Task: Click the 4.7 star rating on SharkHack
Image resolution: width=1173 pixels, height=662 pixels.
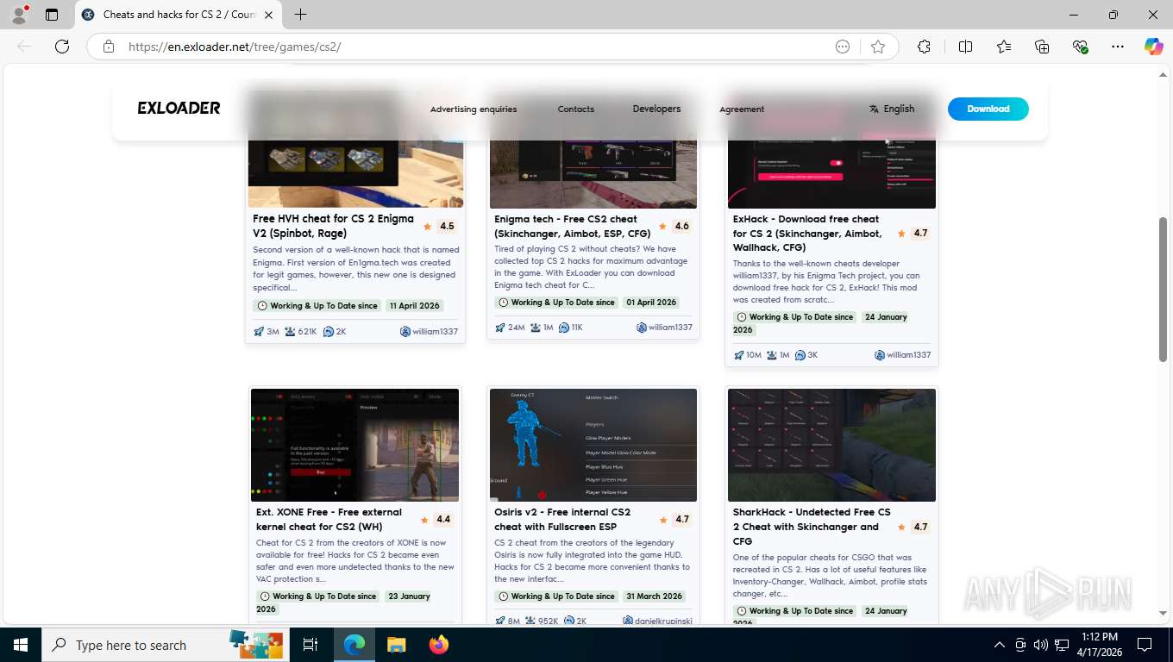Action: pos(913,527)
